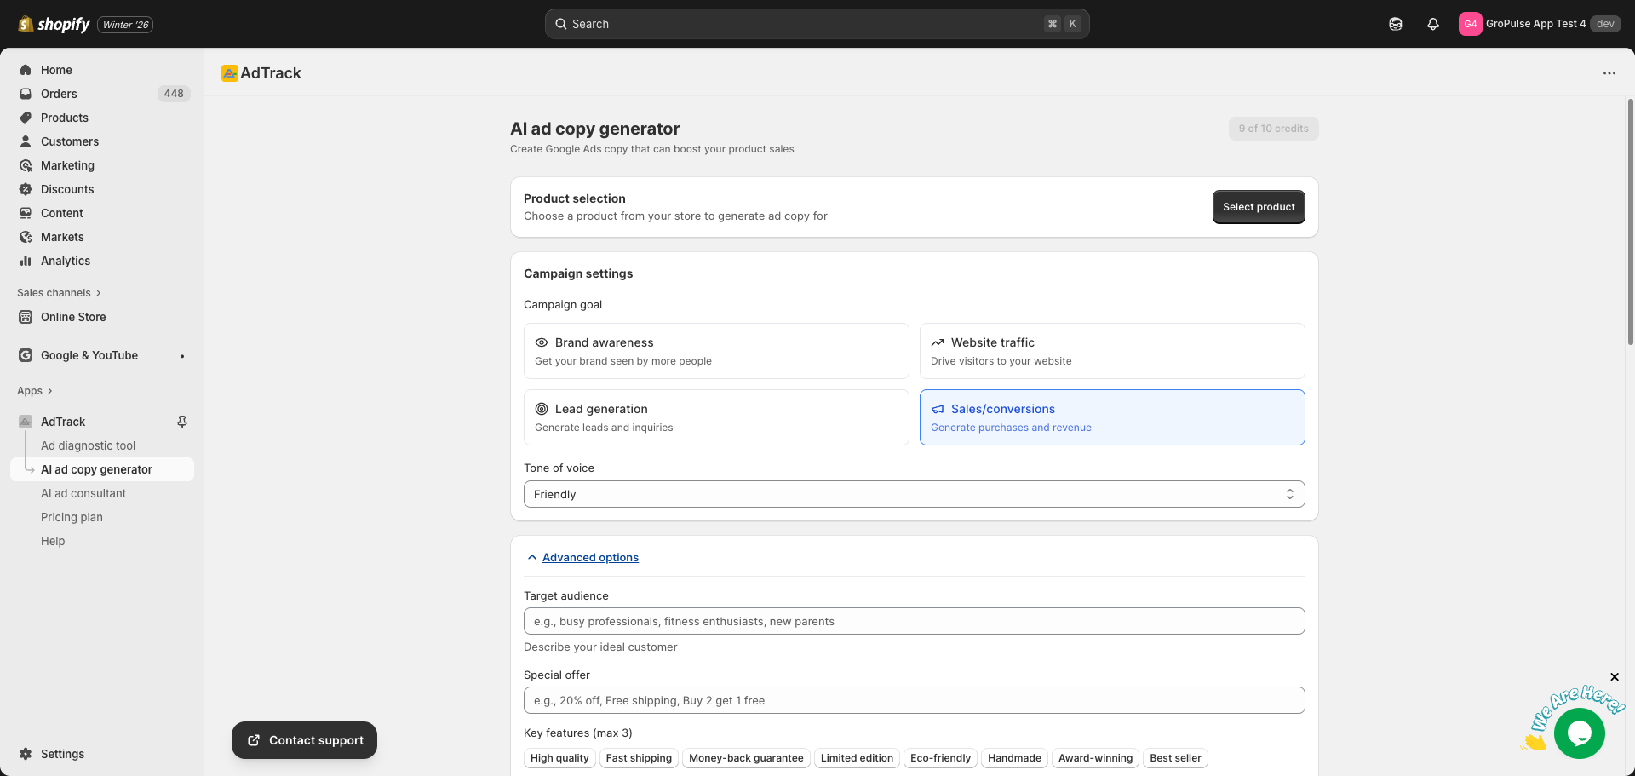
Task: Open the Tone of voice dropdown
Action: 914,494
